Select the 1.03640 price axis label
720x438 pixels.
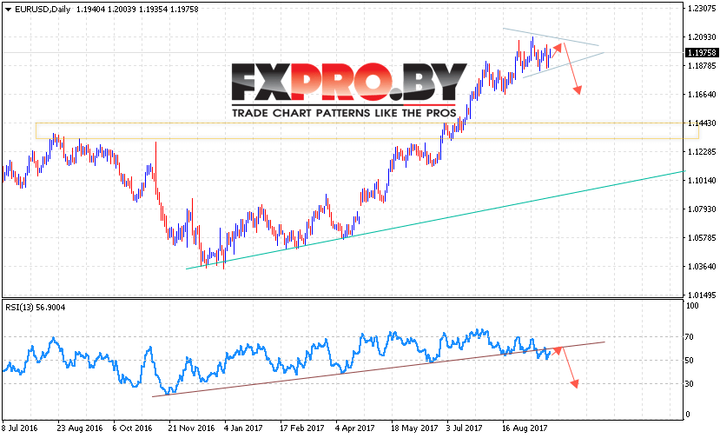702,266
